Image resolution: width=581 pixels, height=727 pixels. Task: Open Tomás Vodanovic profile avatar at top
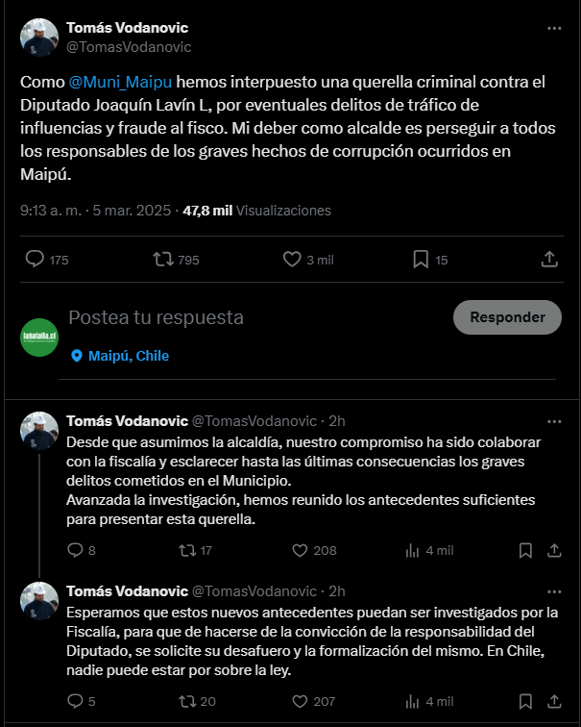[39, 37]
